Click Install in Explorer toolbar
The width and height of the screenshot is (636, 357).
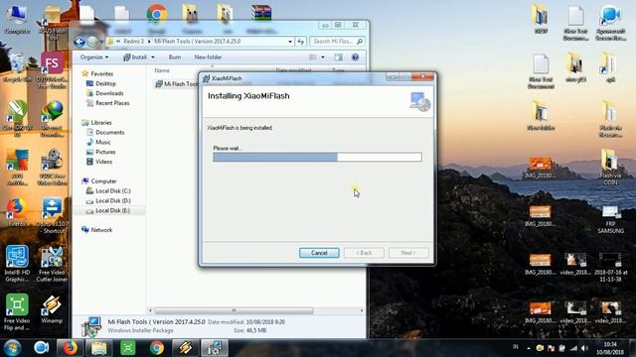click(135, 58)
